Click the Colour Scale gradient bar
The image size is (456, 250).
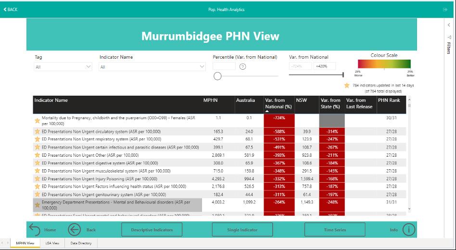pos(384,64)
